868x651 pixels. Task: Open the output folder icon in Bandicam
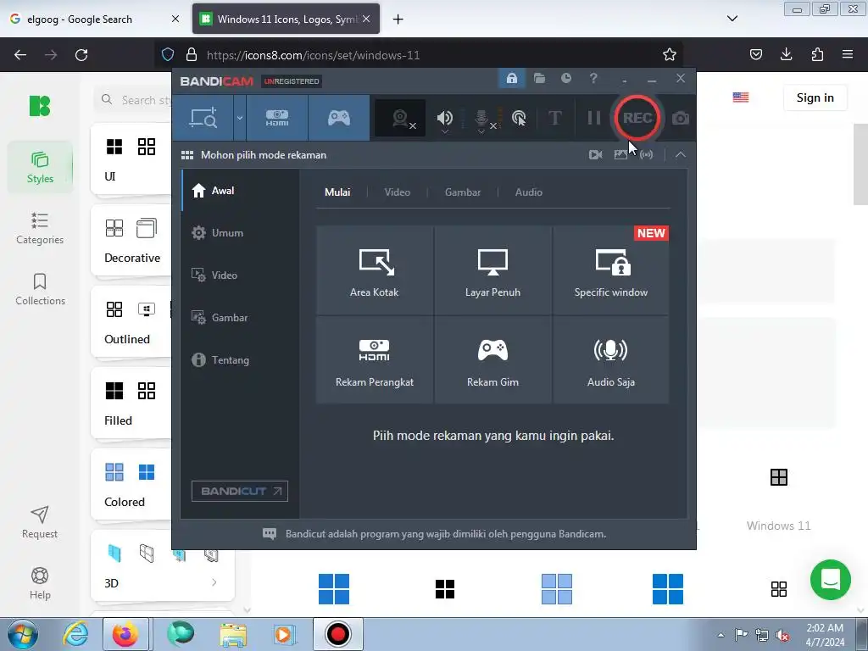[x=539, y=79]
